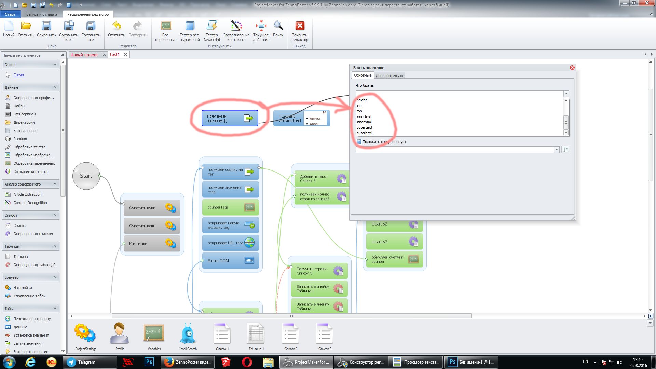This screenshot has width=656, height=369.
Task: Open Таблица 1 table icon
Action: pyautogui.click(x=256, y=337)
